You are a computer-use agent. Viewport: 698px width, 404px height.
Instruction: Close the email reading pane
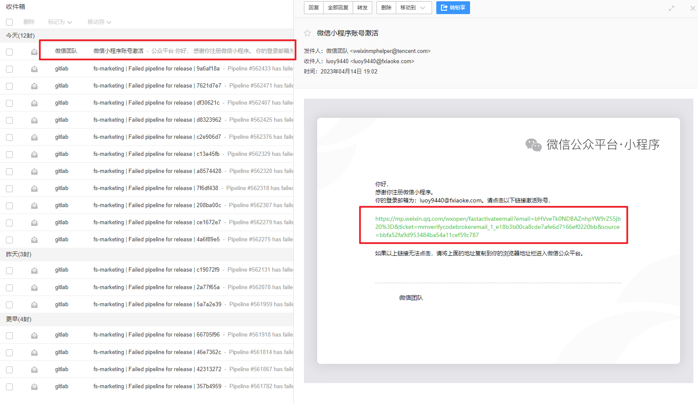693,8
